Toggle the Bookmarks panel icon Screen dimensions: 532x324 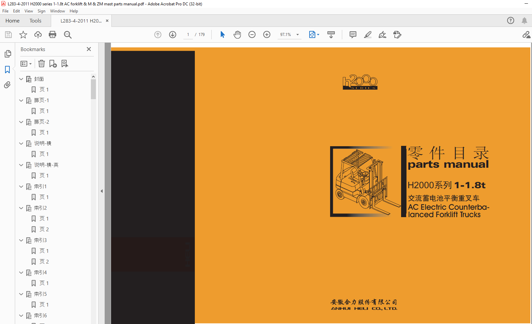click(x=7, y=70)
